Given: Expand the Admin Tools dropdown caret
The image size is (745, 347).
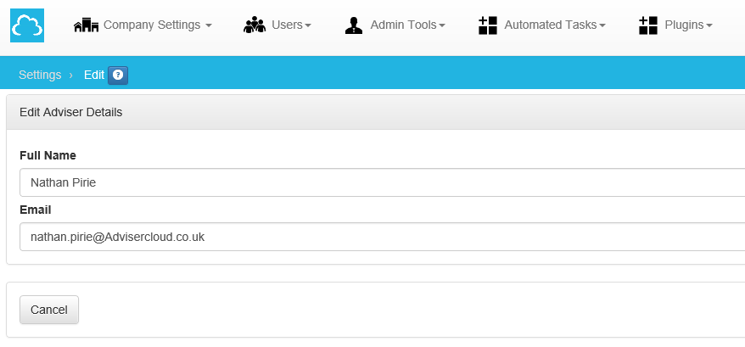Looking at the screenshot, I should 442,26.
